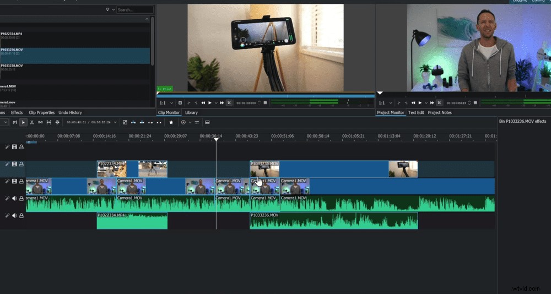
Task: Switch to the Clip Monitor tab
Action: pos(169,113)
